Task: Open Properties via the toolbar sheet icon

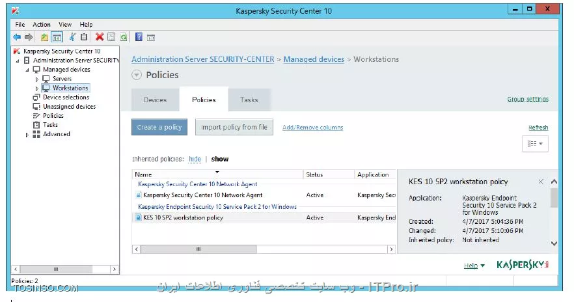Action: [111, 37]
